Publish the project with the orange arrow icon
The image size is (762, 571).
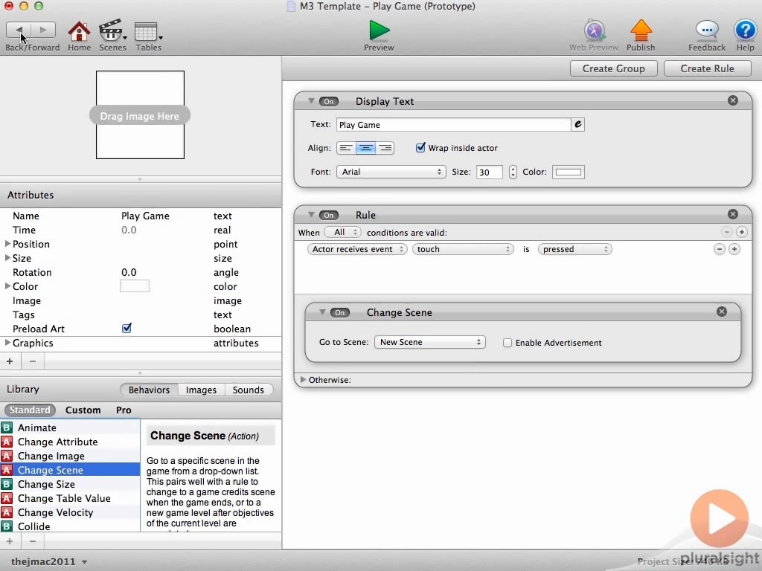click(641, 30)
